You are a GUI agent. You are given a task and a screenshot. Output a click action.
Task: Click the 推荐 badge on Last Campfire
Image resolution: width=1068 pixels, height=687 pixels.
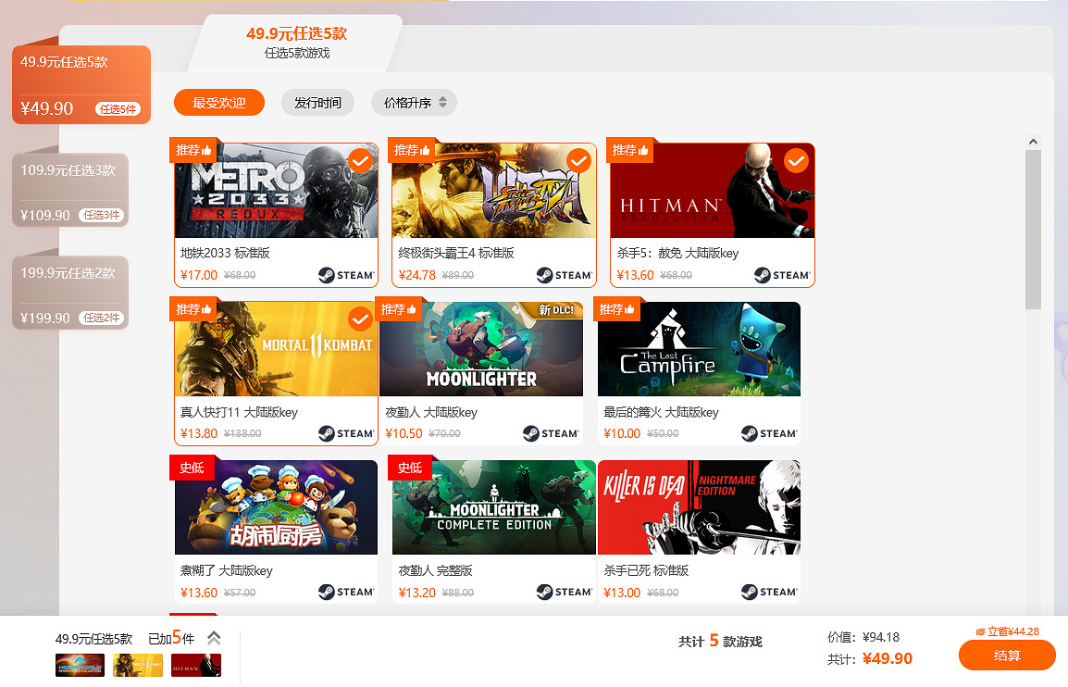coord(618,309)
